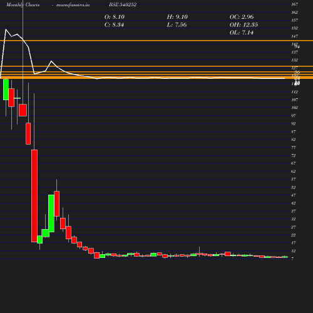This screenshot has width=313, height=313.
Task: Click the 72 price axis label
Action: (294, 155)
